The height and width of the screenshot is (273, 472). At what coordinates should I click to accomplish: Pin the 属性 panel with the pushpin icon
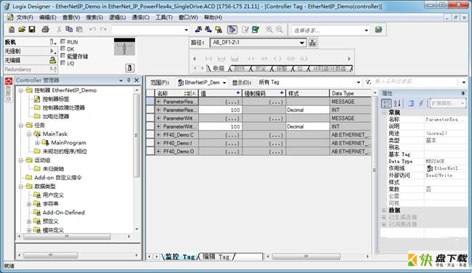(x=463, y=94)
